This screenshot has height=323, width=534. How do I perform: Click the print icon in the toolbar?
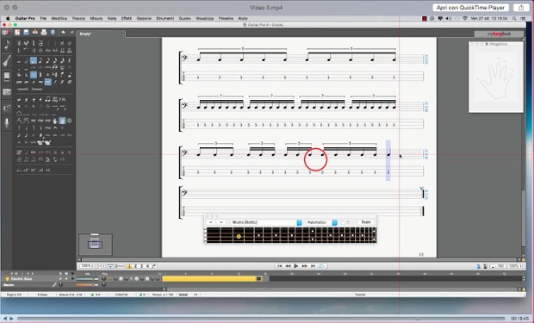coord(44,33)
